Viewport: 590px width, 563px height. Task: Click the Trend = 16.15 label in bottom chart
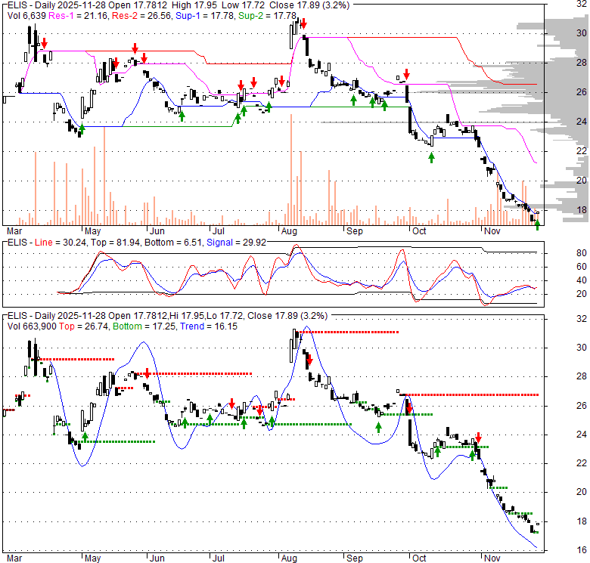[x=209, y=326]
